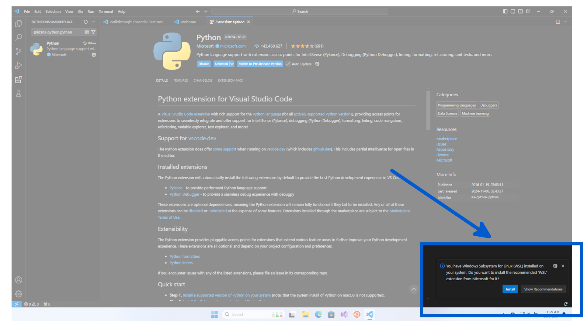Refresh the Extensions Marketplace list
Viewport: 584px width, 328px height.
tap(85, 22)
